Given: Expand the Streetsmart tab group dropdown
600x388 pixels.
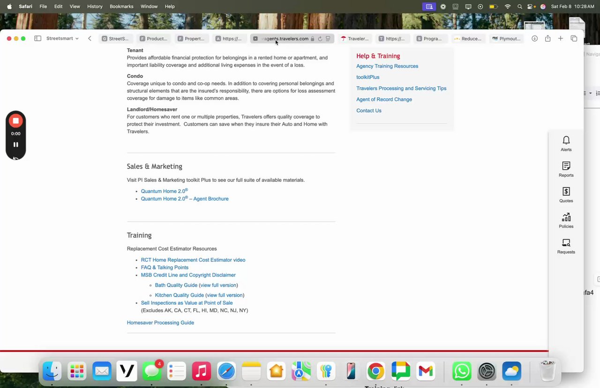Looking at the screenshot, I should tap(62, 38).
